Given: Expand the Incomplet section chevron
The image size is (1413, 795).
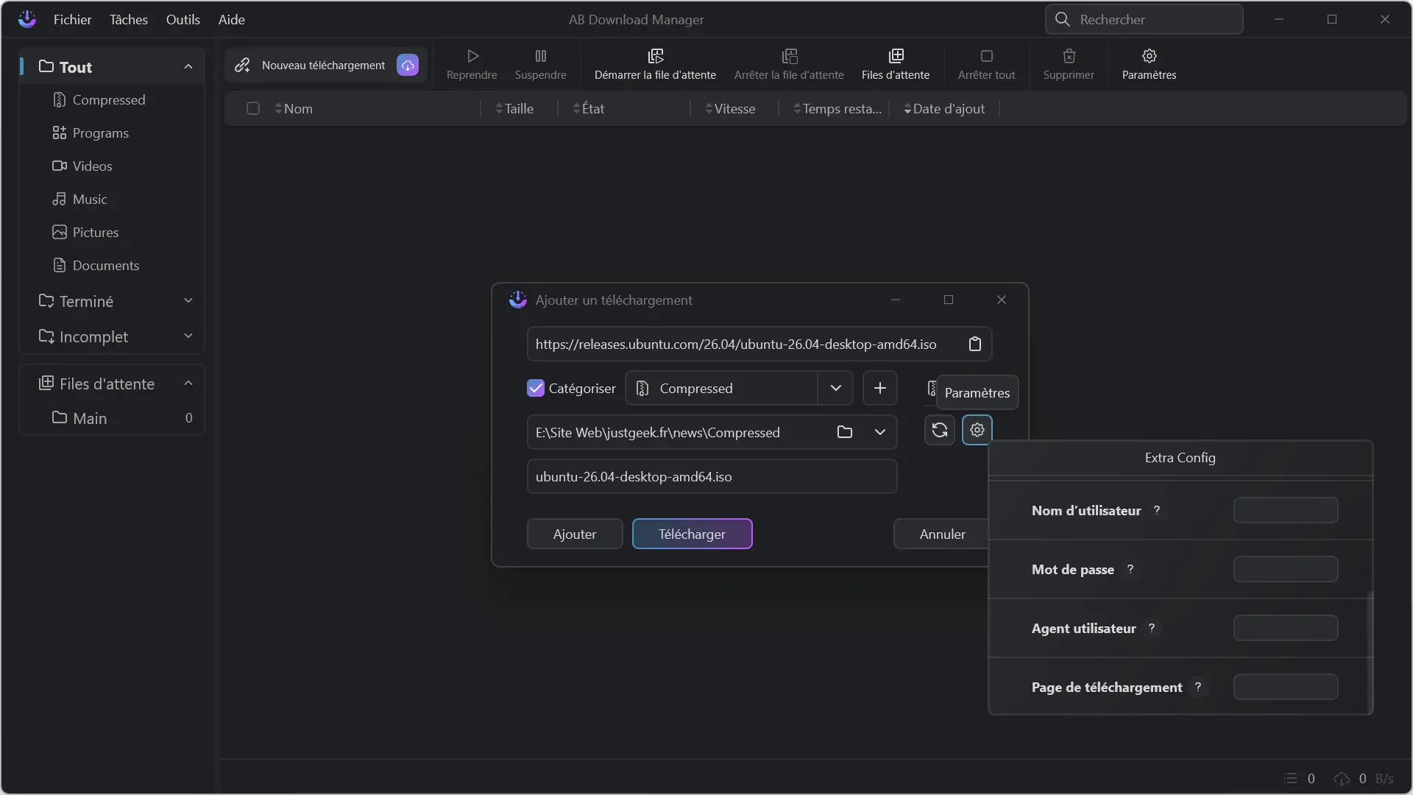Looking at the screenshot, I should tap(188, 336).
